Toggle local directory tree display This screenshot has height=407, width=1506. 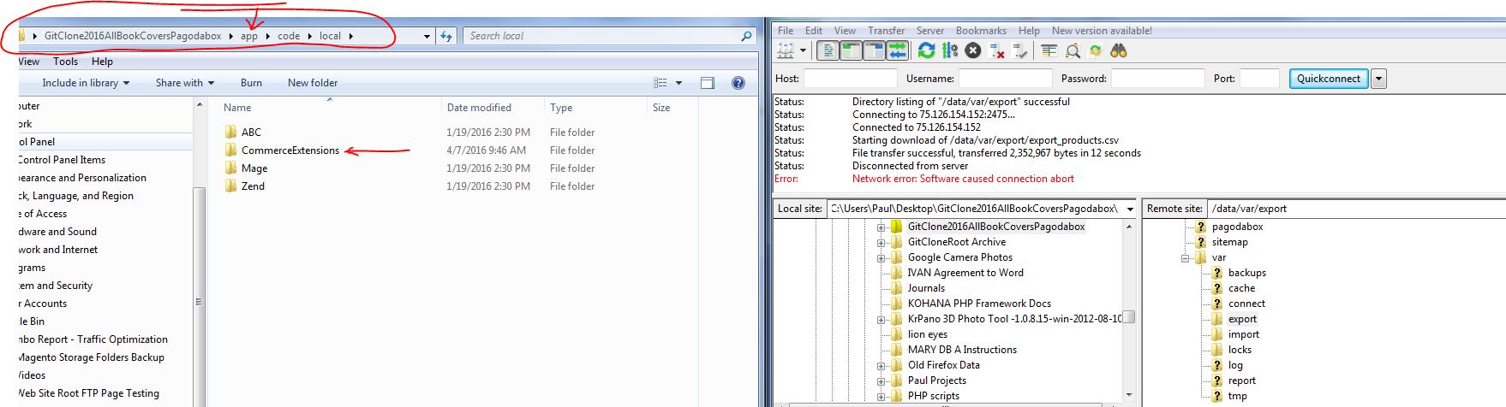(851, 51)
